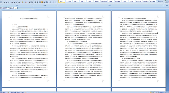Viewport: 169px width, 93px height.
Task: Open the document tab ending in .doc
Action: [9, 8]
